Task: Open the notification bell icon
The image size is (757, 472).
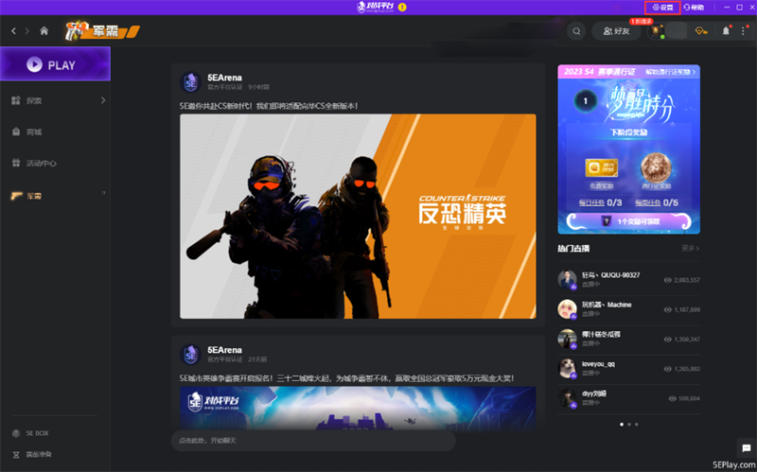Action: point(726,31)
